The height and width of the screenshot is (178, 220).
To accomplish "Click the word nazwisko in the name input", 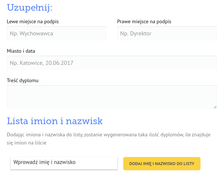I will 65,162.
